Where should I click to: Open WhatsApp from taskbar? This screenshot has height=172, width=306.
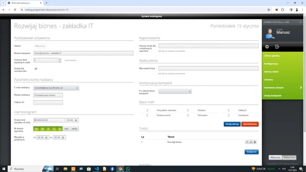pos(128,169)
